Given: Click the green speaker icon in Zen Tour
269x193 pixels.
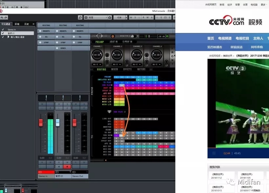Looking at the screenshot, I should coord(168,36).
